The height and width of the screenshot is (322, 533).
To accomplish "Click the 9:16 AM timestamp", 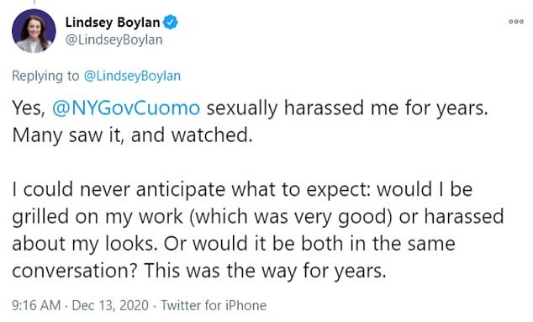I will [36, 305].
